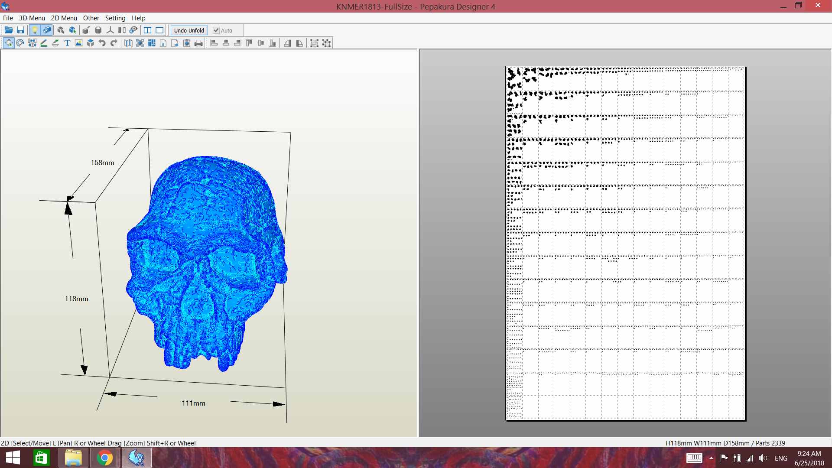Click the flip vertical triangle icon

pyautogui.click(x=299, y=43)
